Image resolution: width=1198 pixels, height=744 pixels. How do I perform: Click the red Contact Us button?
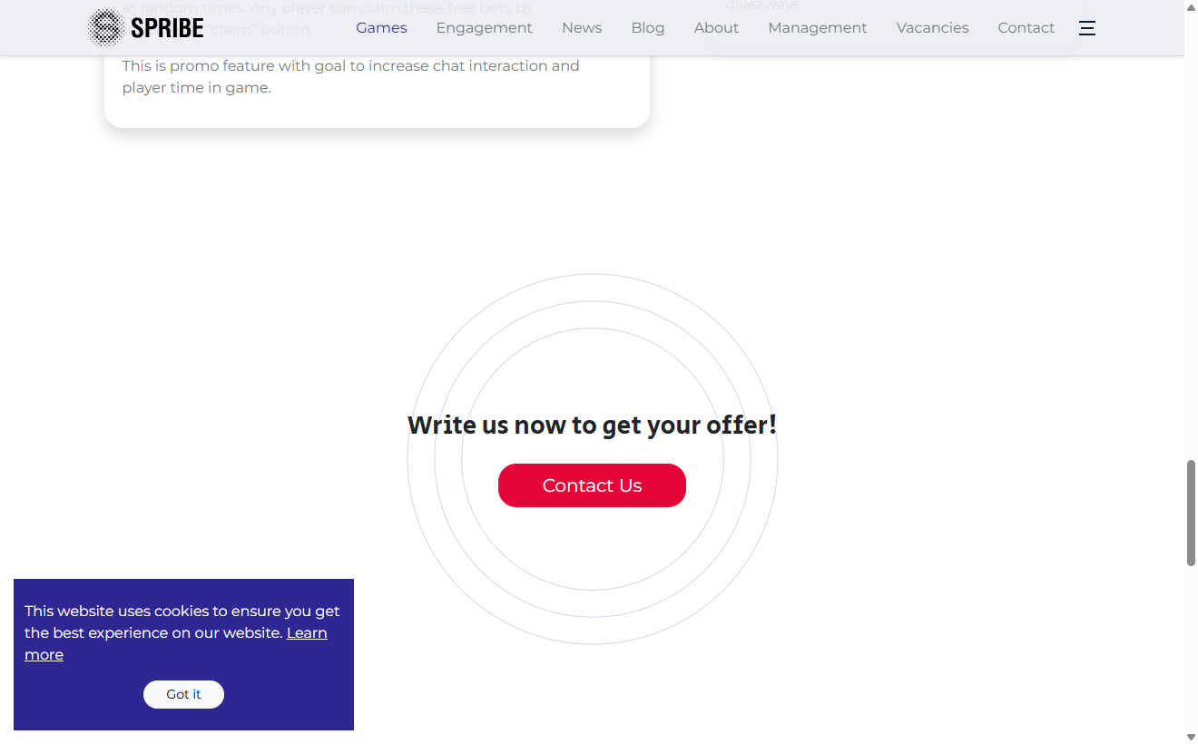(x=592, y=485)
